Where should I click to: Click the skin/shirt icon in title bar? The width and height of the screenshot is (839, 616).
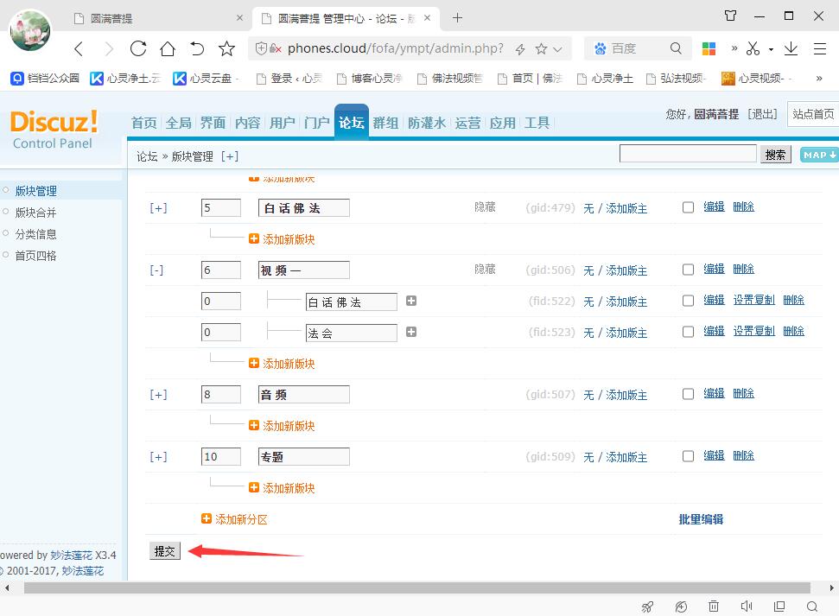[x=730, y=16]
